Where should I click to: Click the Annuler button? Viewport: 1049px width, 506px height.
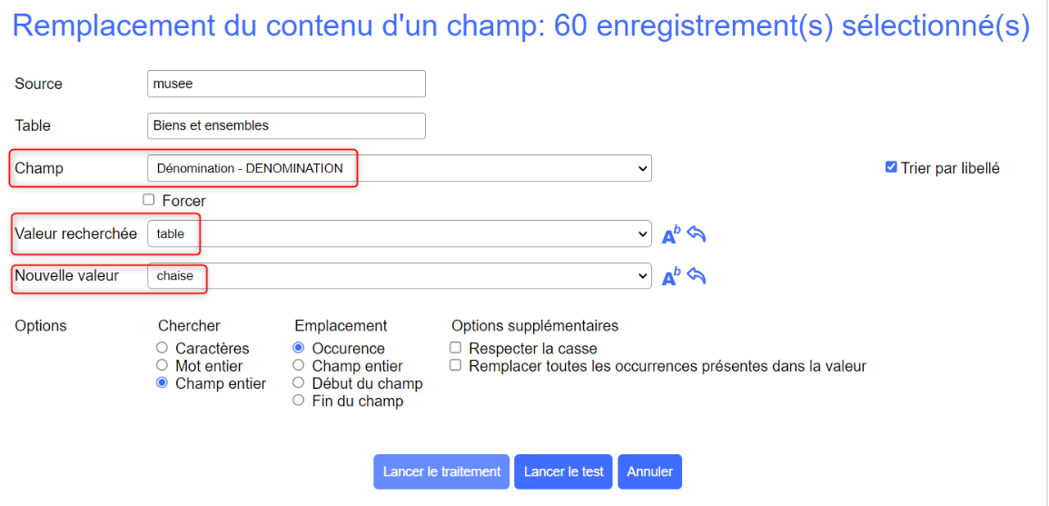click(x=649, y=471)
